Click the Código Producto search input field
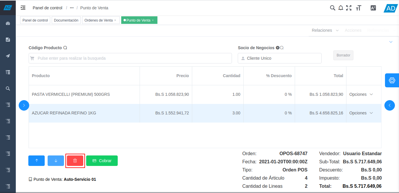Viewport: 399px width, 193px height. (130, 58)
